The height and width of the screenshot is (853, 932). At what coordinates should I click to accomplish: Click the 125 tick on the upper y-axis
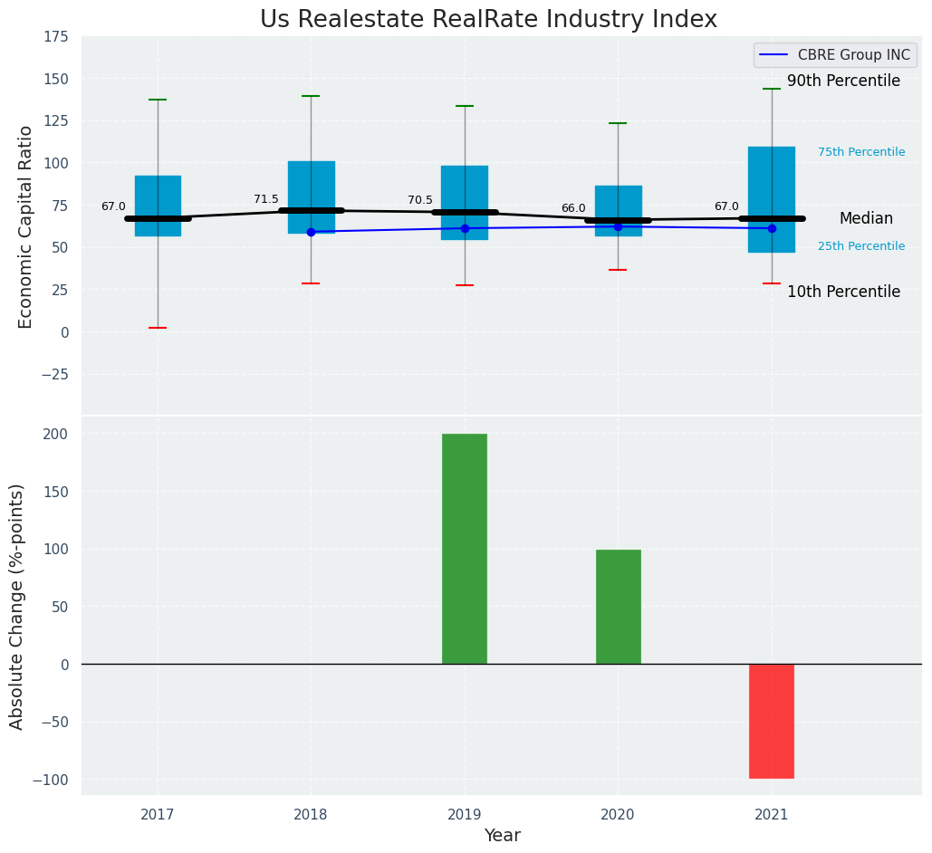[57, 121]
